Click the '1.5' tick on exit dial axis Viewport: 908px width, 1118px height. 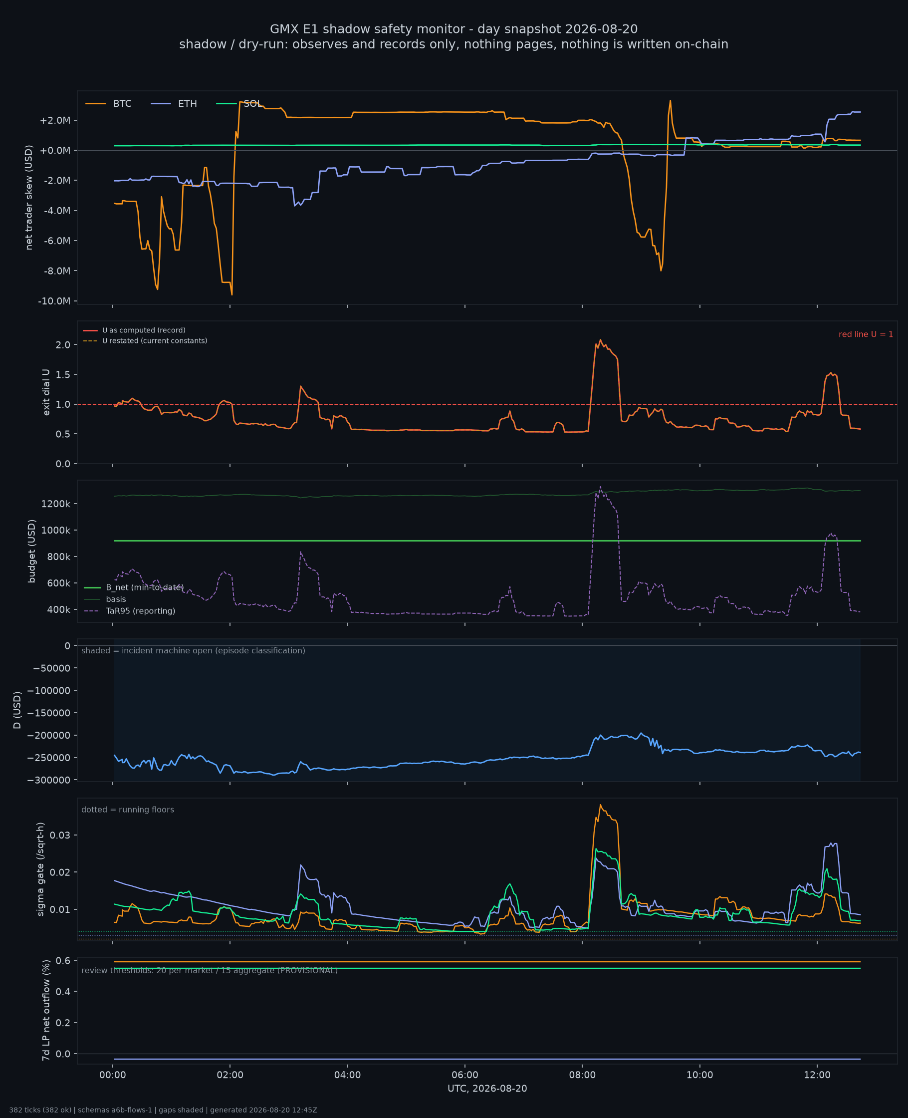click(63, 375)
